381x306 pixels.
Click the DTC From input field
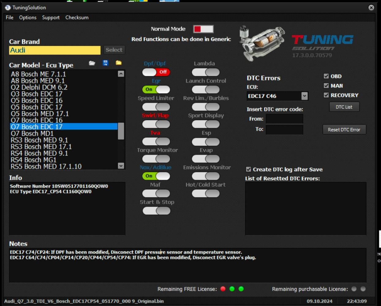pyautogui.click(x=285, y=119)
